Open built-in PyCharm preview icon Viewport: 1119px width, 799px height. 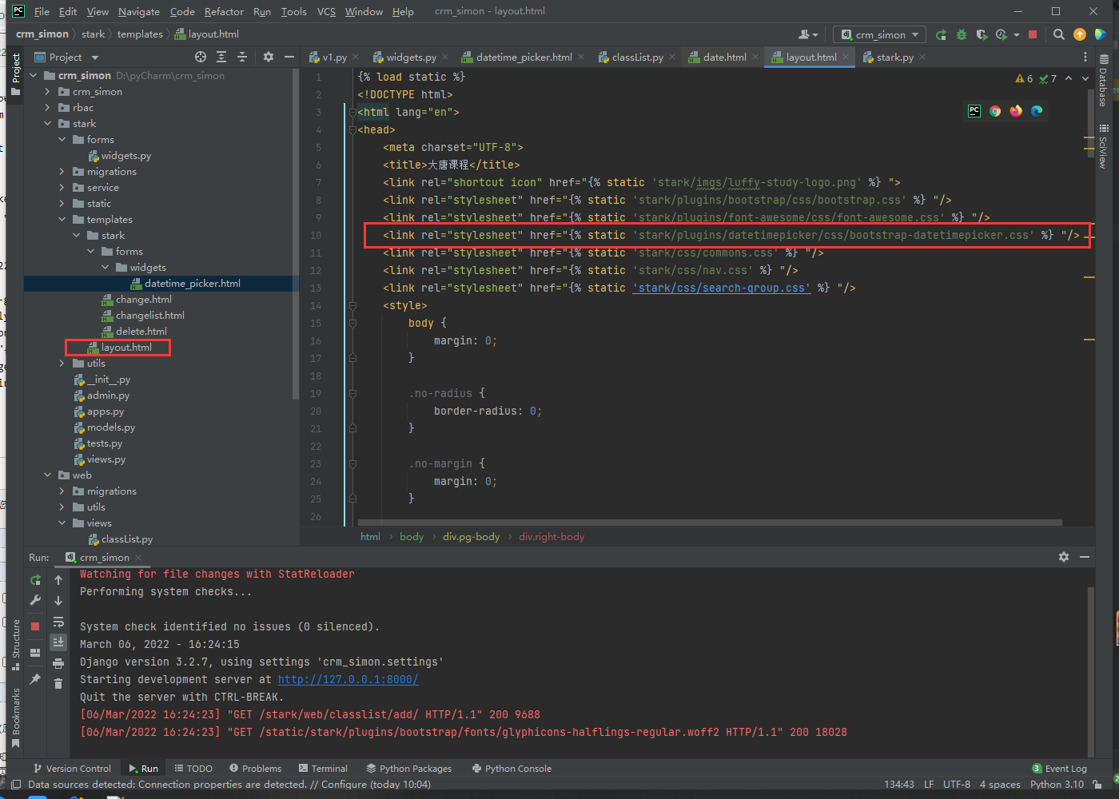coord(974,111)
